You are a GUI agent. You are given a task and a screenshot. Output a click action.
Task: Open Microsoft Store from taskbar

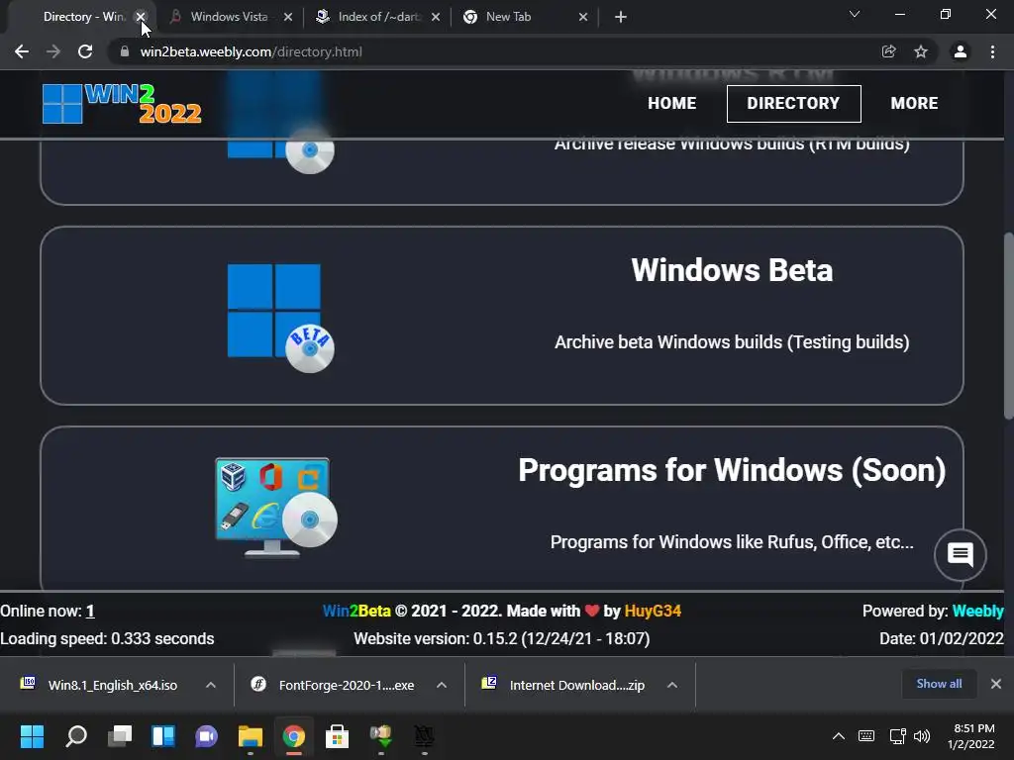coord(337,736)
